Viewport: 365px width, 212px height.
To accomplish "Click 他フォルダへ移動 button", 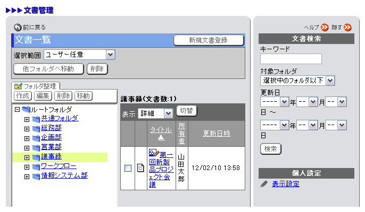I will click(x=48, y=69).
